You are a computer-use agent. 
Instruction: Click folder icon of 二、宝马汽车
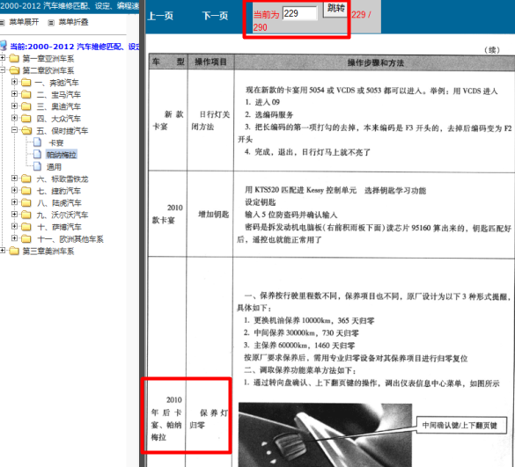[x=26, y=94]
